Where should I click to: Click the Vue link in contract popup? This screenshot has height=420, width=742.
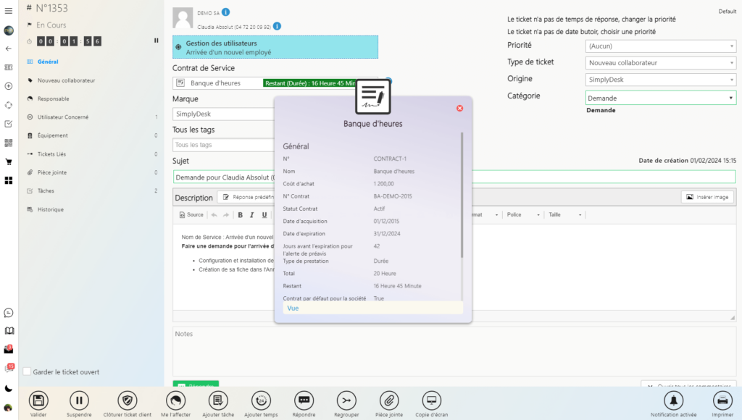point(293,308)
